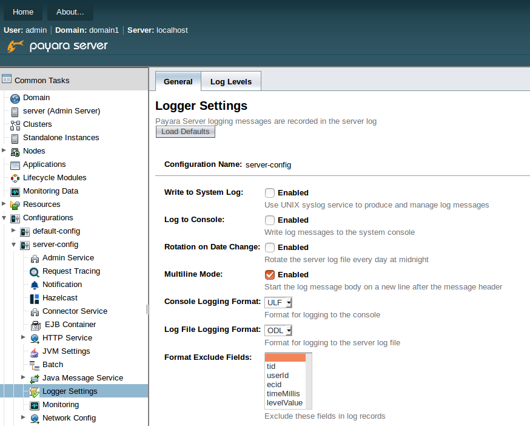Click the JVM Settings icon
The height and width of the screenshot is (426, 530).
pyautogui.click(x=35, y=352)
